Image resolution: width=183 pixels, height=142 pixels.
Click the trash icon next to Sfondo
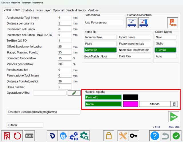pos(174,104)
